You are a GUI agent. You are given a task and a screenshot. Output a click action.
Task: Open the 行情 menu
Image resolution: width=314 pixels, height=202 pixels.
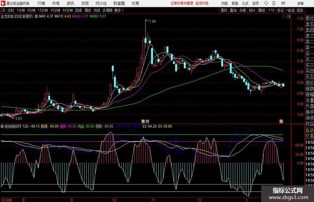(x=41, y=3)
